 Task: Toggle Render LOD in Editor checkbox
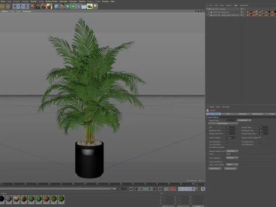pyautogui.click(x=260, y=137)
